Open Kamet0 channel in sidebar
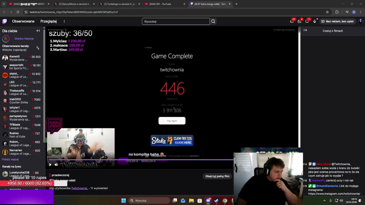 click(x=22, y=58)
